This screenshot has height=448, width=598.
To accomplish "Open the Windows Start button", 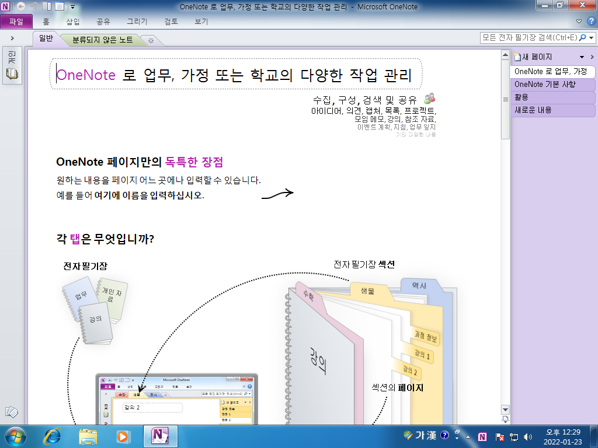I will pos(16,436).
